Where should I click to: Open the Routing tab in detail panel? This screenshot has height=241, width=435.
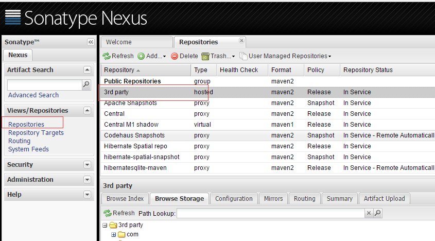[x=305, y=199]
